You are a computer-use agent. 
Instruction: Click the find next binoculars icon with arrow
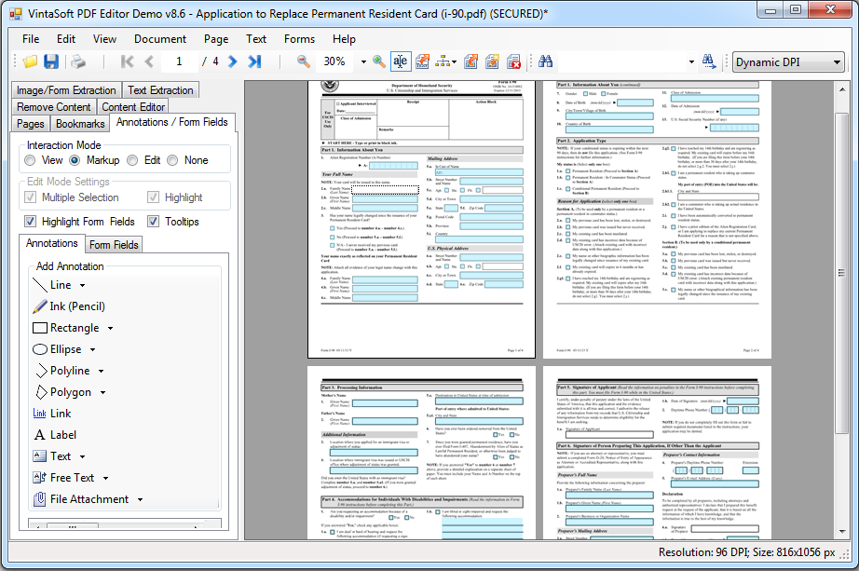click(x=709, y=61)
